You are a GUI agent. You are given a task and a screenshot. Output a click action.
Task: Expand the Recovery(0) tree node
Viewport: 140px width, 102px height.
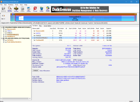click(x=4, y=29)
